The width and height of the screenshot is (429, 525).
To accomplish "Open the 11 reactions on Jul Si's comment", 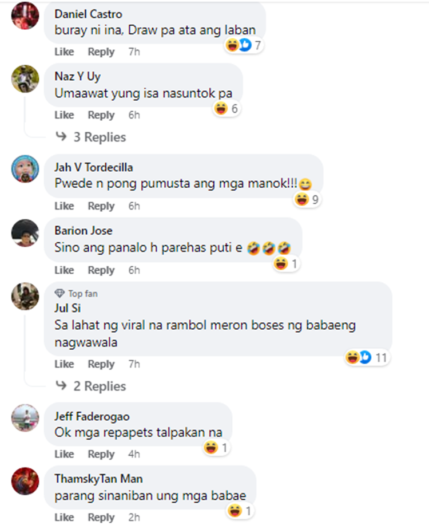I will click(x=367, y=358).
